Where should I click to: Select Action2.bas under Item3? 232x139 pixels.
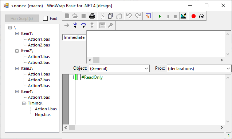(39, 80)
